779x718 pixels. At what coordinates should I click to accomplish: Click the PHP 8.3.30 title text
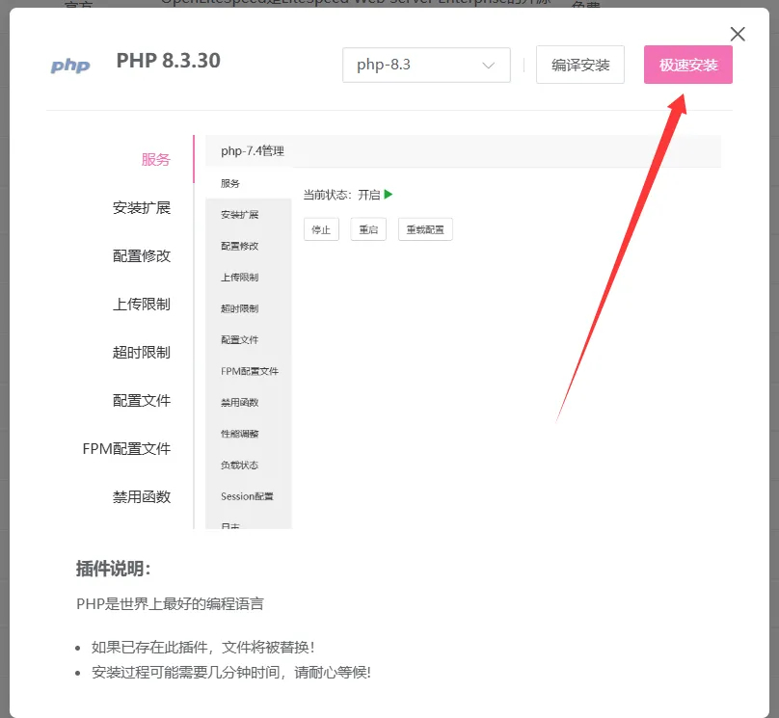[168, 61]
